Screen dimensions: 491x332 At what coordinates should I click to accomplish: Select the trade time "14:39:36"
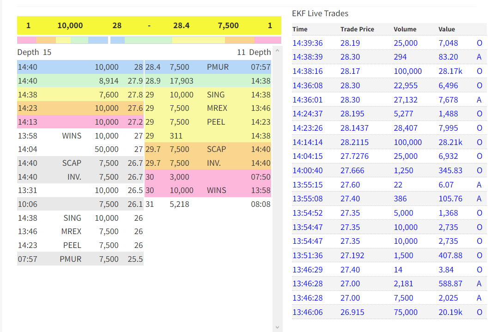click(x=308, y=43)
